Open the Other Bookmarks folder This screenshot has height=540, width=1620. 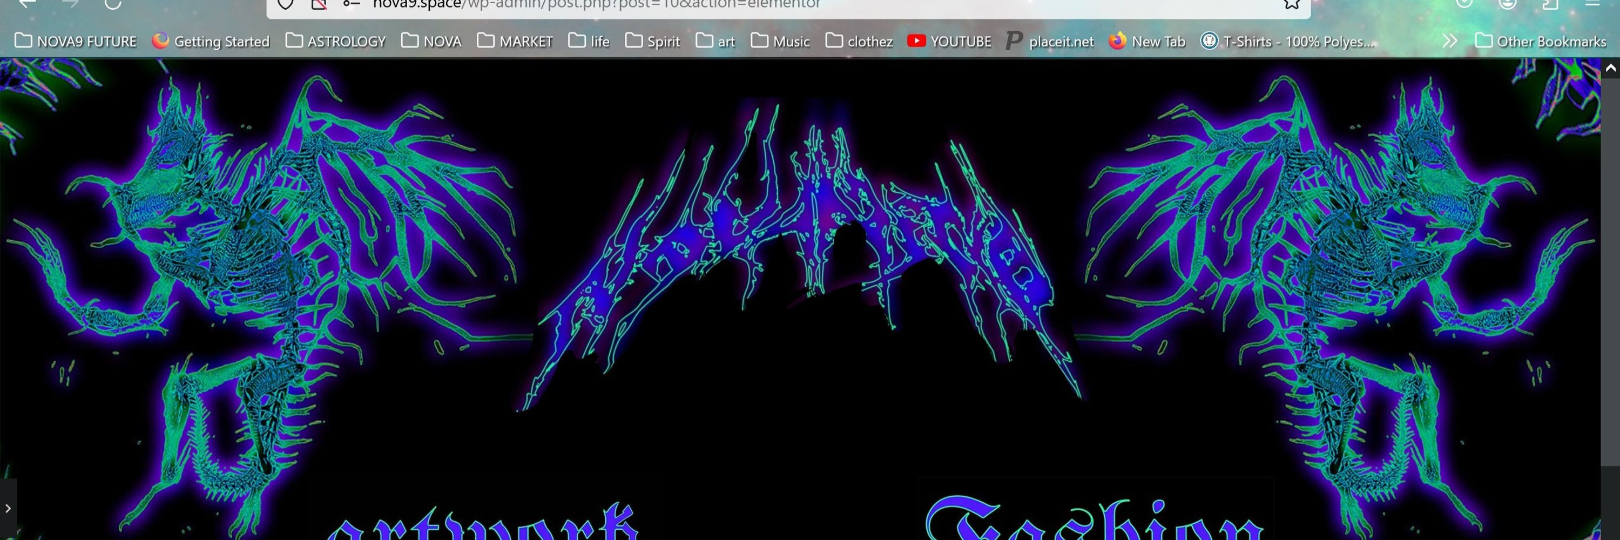1541,42
